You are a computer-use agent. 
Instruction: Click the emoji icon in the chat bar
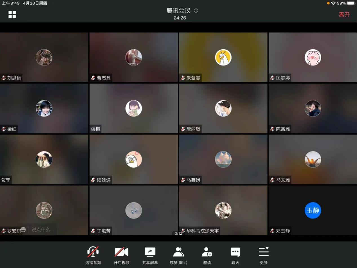[23, 230]
